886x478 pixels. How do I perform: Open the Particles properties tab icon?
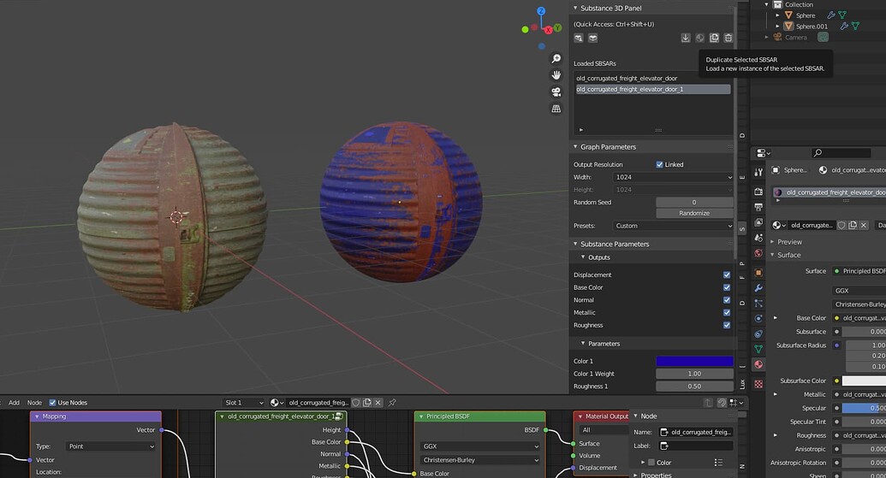[758, 303]
